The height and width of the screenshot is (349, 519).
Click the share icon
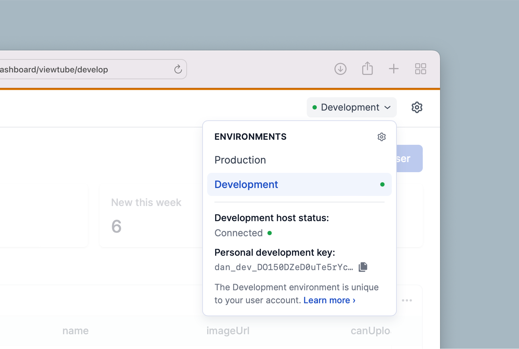367,68
